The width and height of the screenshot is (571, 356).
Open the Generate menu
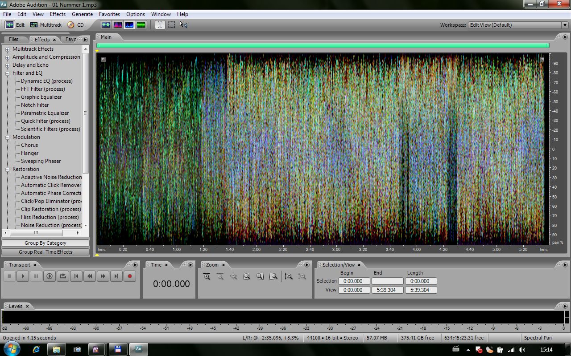(x=82, y=14)
